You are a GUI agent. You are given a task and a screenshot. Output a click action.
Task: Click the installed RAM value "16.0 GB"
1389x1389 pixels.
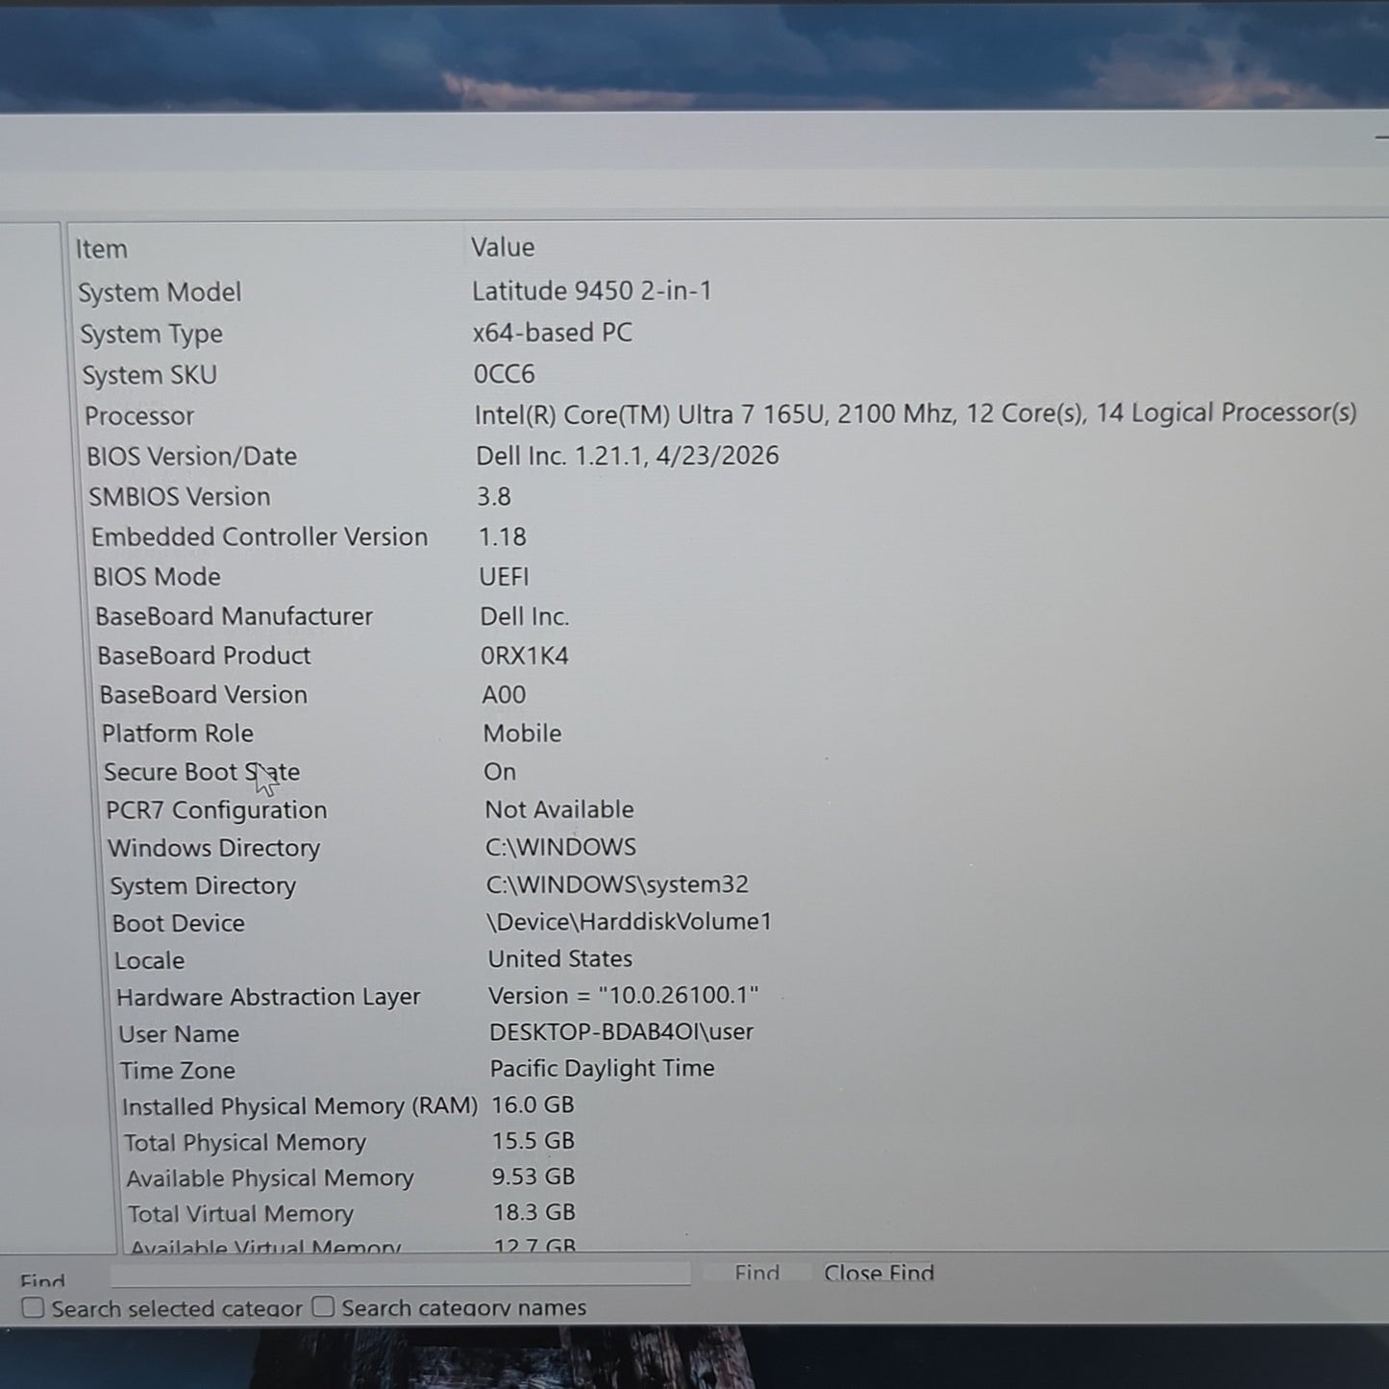click(x=533, y=1105)
